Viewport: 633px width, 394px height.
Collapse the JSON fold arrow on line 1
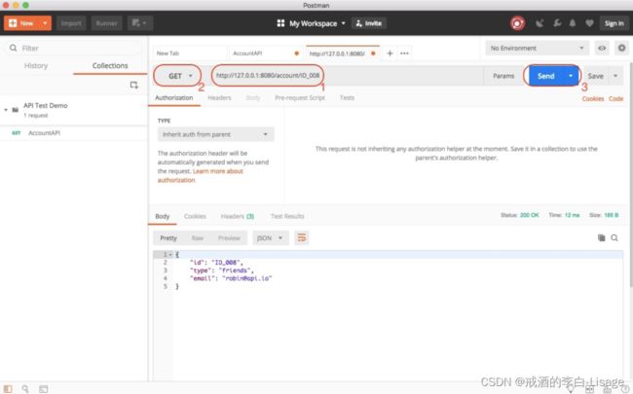[170, 255]
